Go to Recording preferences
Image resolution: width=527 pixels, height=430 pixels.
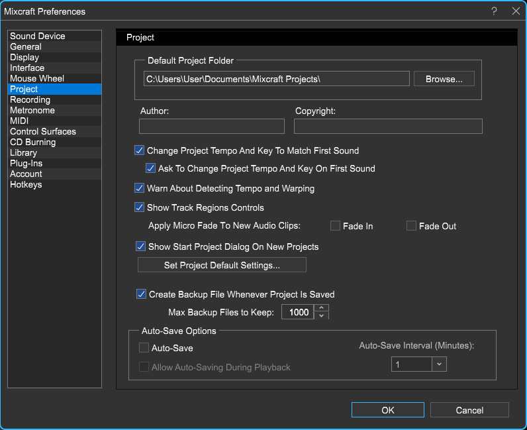tap(54, 99)
